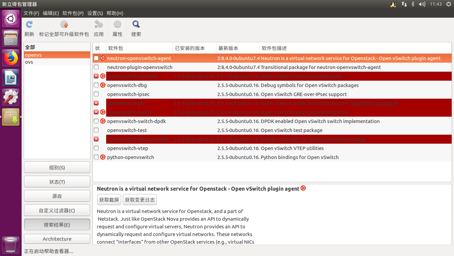Toggle checkbox for python-openvswitch
Viewport: 454px width, 256px height.
[96, 157]
